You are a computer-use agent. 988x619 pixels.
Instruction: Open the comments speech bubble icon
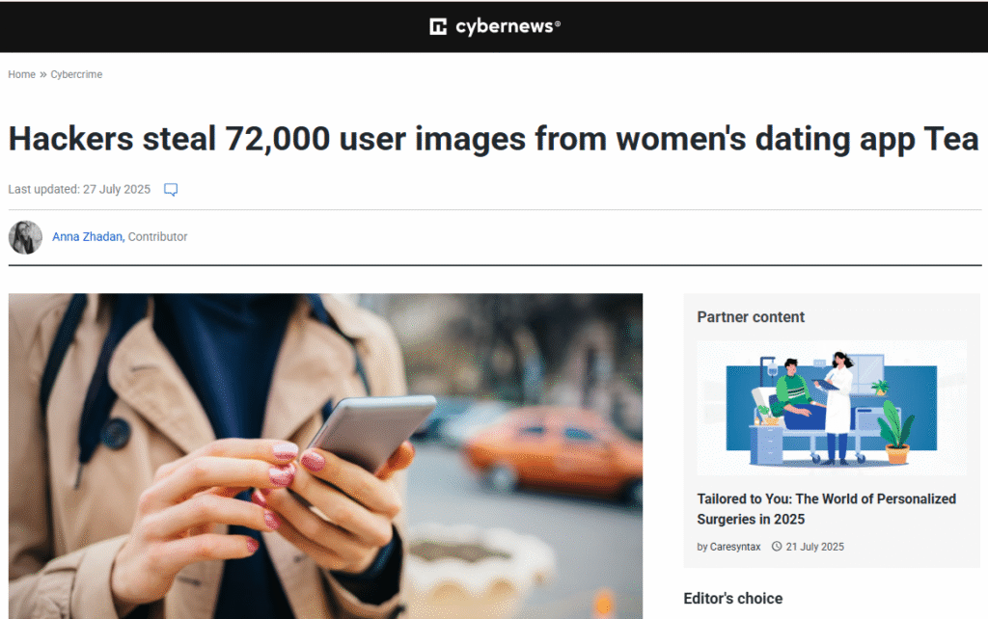171,190
